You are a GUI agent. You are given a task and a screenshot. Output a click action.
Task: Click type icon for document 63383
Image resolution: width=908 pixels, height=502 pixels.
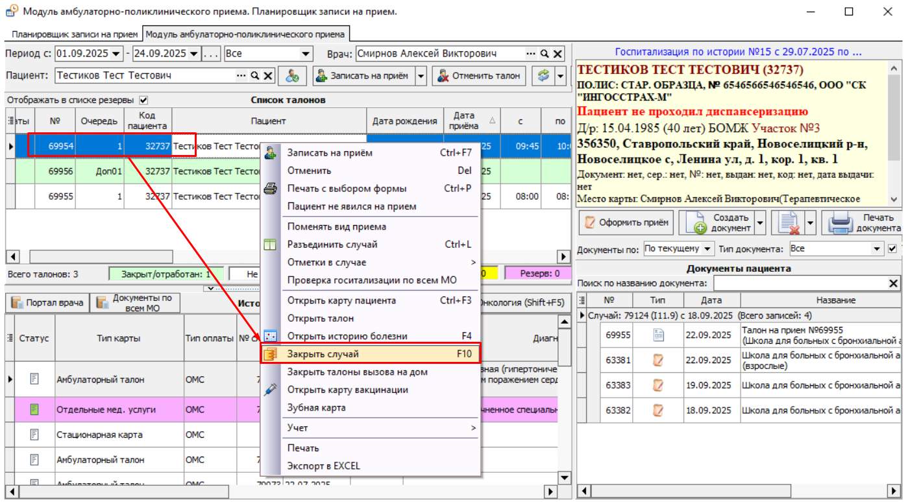point(659,385)
